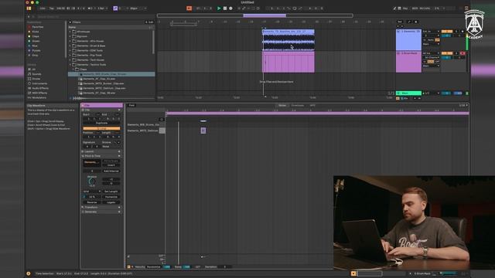Viewport: 495px width, 278px height.
Task: Select the highlighted 909 Drums Clap sample
Action: [111, 74]
